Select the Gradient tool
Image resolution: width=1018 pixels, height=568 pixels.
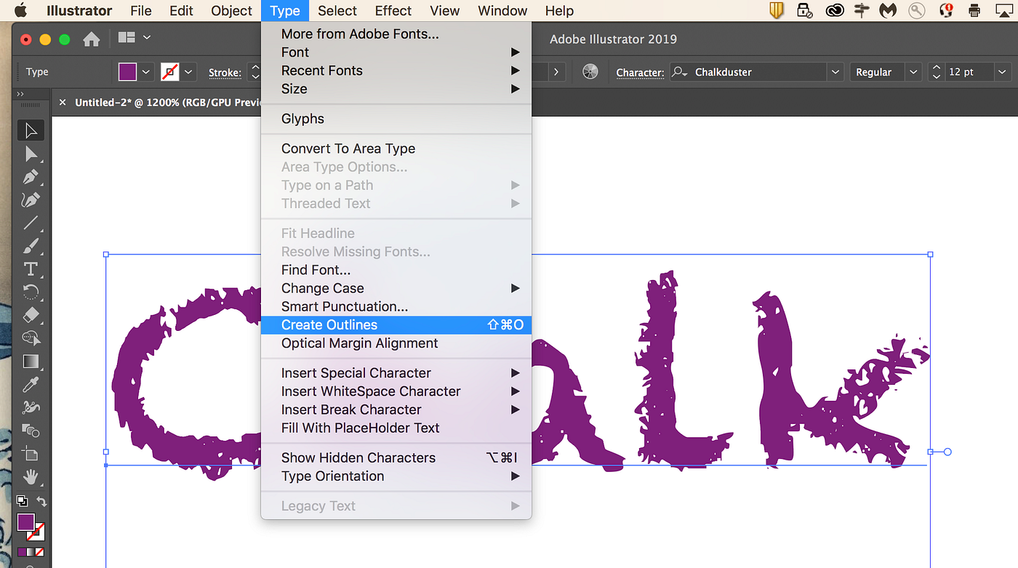tap(31, 361)
